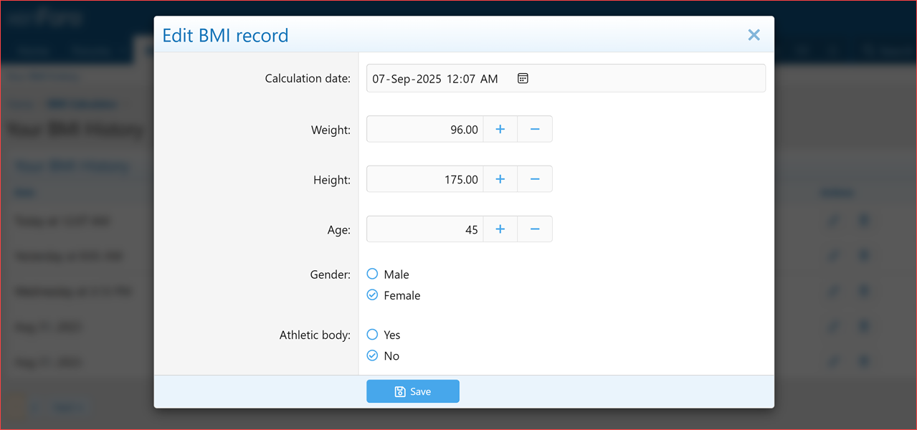
Task: Click the floppy disk icon on Save button
Action: coord(399,391)
